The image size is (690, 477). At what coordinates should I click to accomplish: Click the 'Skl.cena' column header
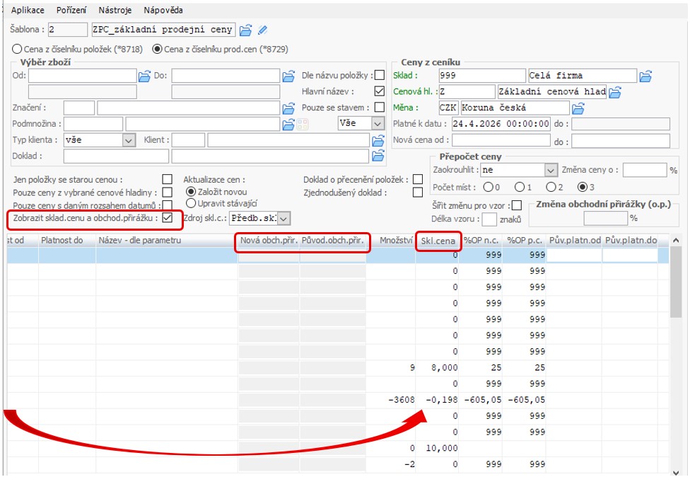click(438, 241)
